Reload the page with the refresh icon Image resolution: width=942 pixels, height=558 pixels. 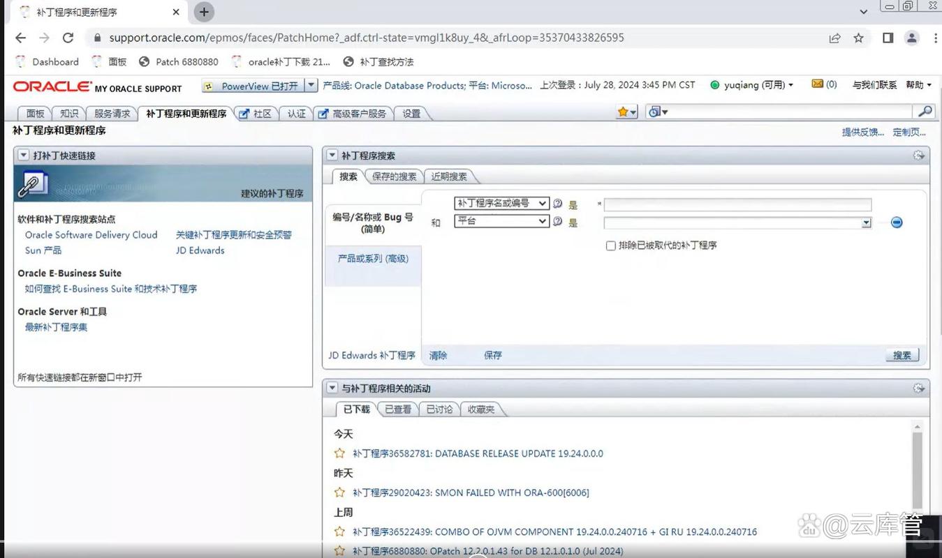[x=68, y=38]
